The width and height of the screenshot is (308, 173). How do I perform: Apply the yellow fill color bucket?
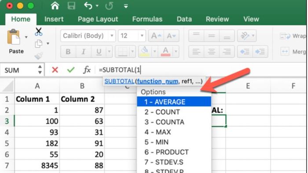145,51
